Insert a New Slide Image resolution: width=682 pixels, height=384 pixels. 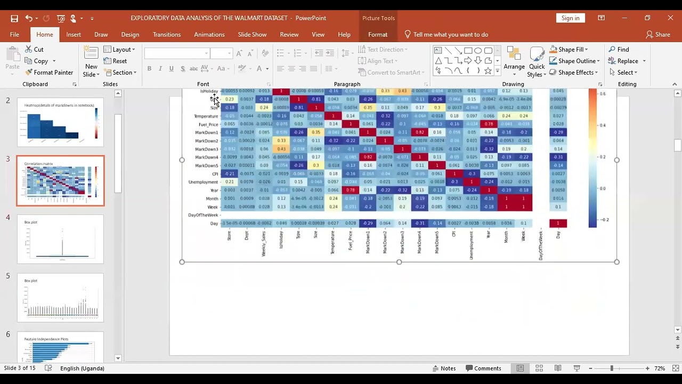click(x=91, y=62)
